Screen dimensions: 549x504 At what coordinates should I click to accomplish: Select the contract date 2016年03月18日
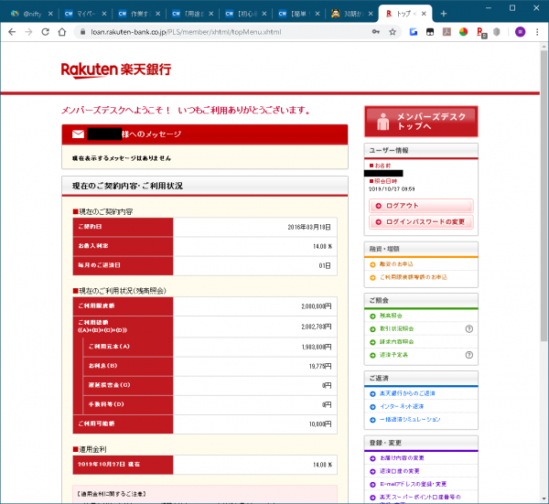309,227
